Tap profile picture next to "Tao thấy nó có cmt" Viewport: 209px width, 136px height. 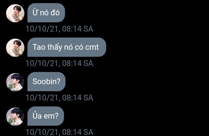pyautogui.click(x=15, y=48)
